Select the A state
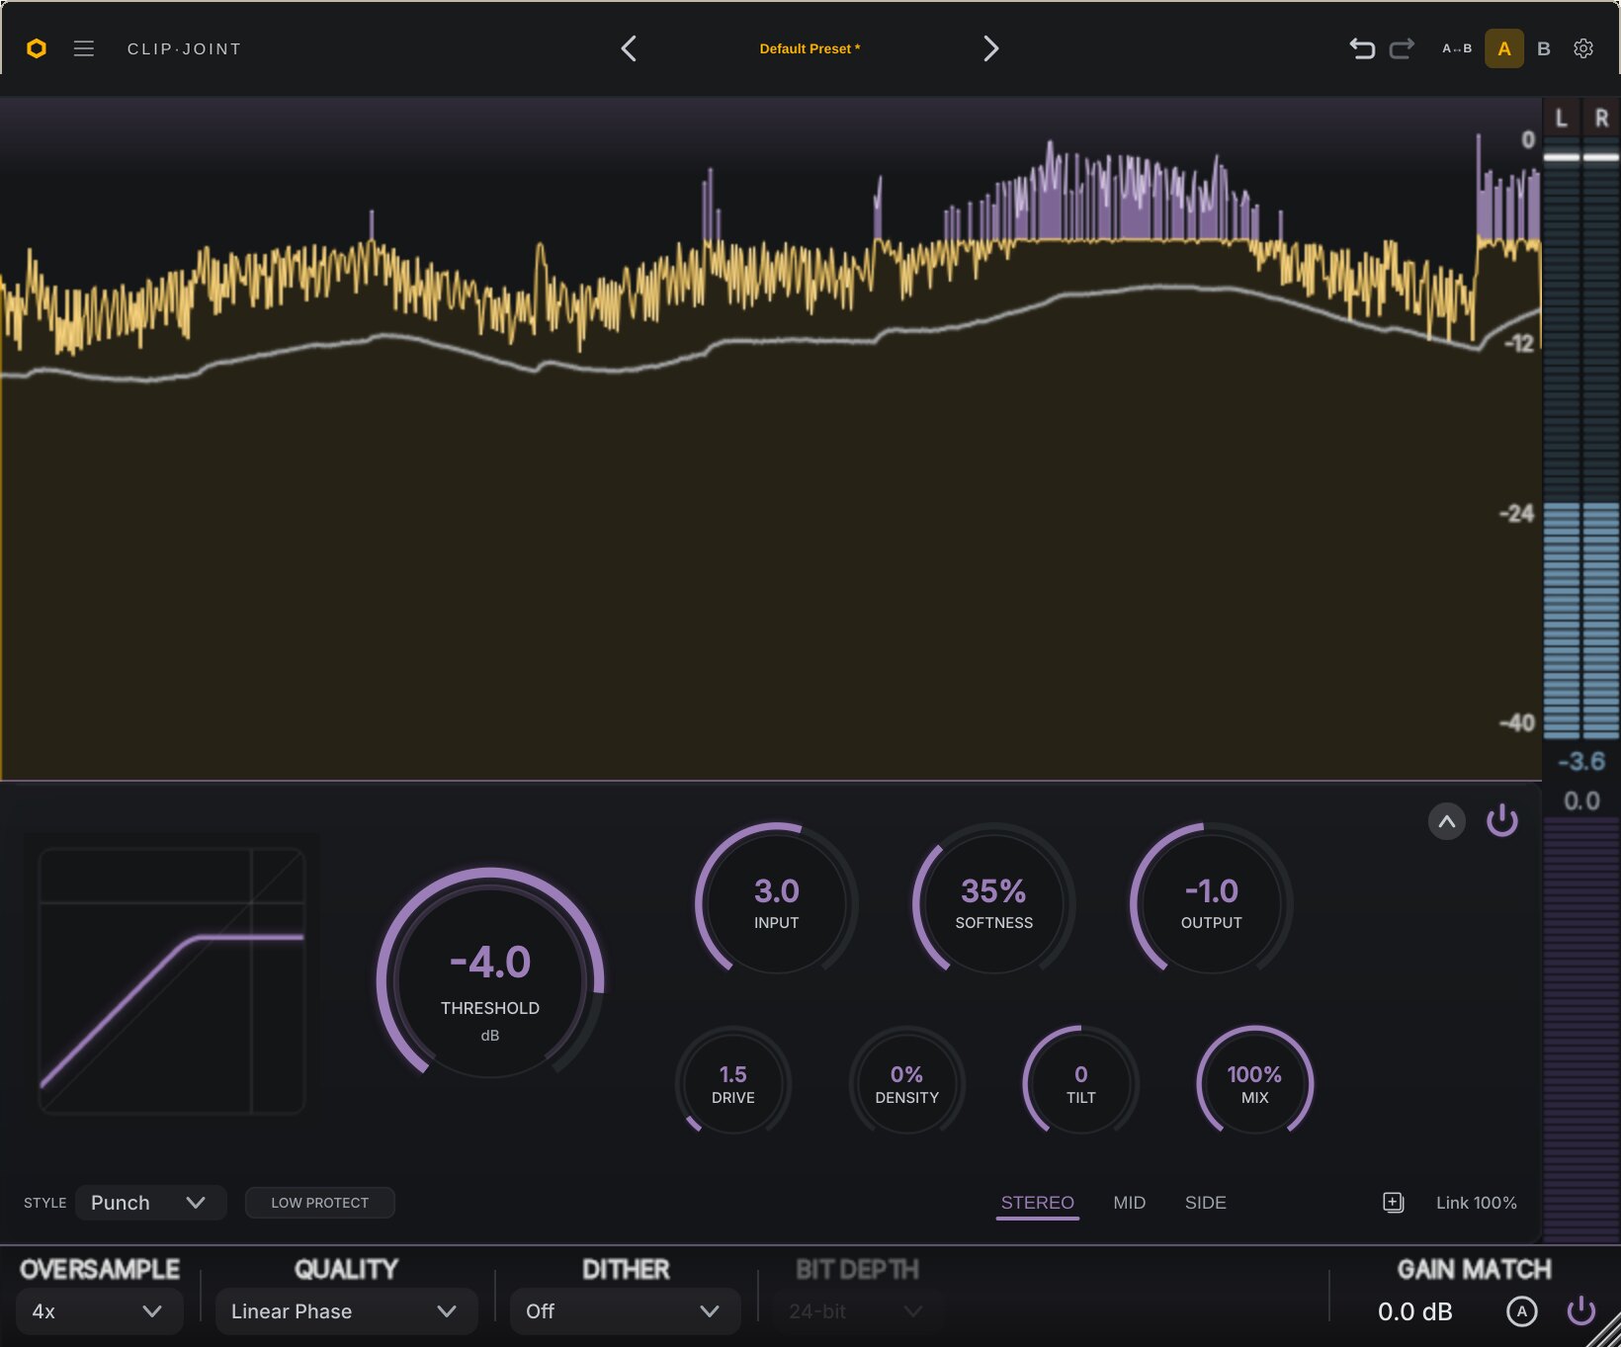1621x1347 pixels. 1504,48
